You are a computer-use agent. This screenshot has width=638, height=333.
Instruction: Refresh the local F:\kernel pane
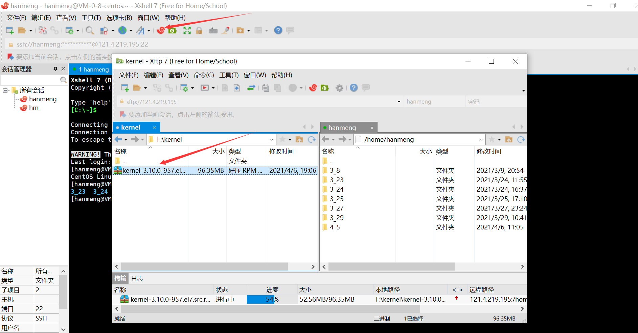point(312,139)
